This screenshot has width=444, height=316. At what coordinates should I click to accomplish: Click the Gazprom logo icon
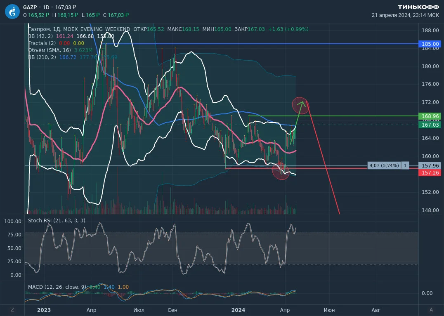coord(12,12)
